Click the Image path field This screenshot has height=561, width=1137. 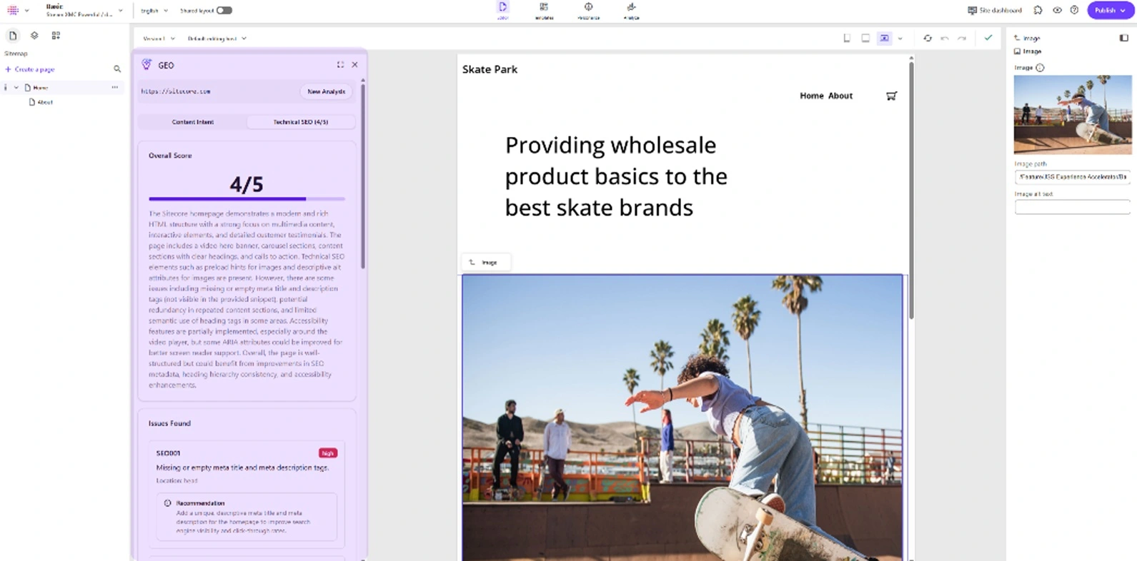click(1073, 177)
